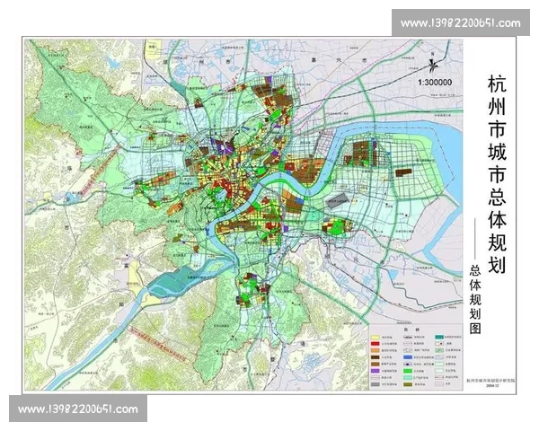Screen dimensions: 539x431
Task: Click the orange swatch in the legend
Action: point(375,350)
